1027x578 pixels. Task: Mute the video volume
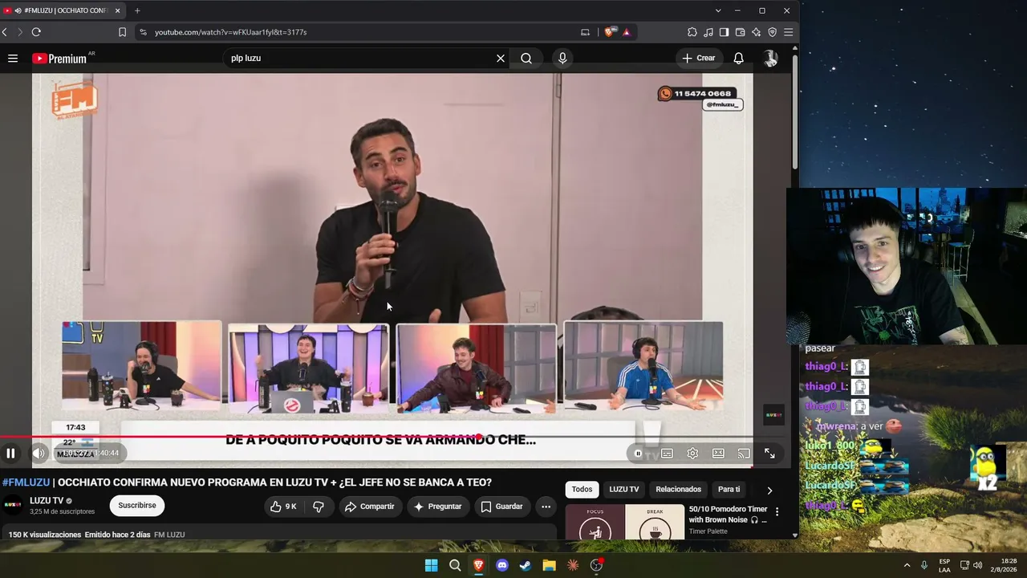39,454
